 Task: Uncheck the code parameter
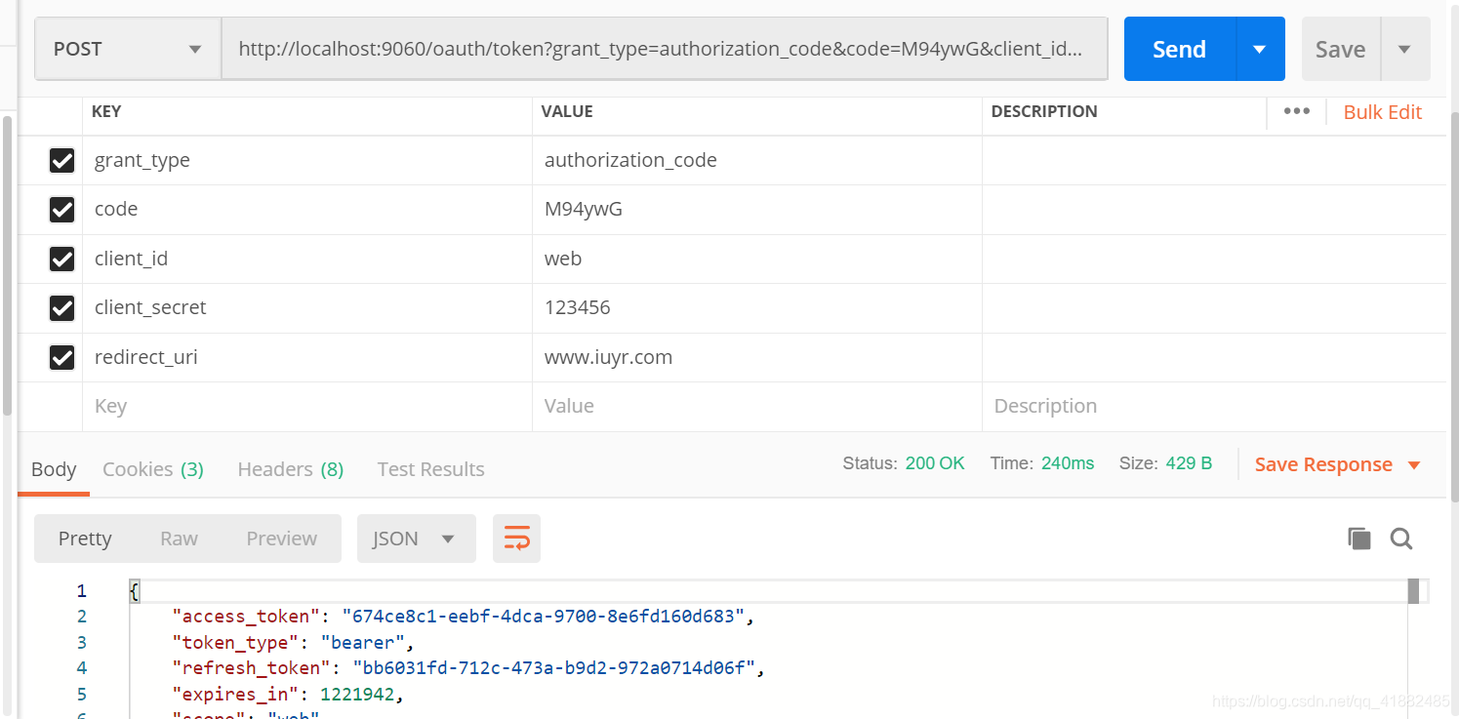61,209
